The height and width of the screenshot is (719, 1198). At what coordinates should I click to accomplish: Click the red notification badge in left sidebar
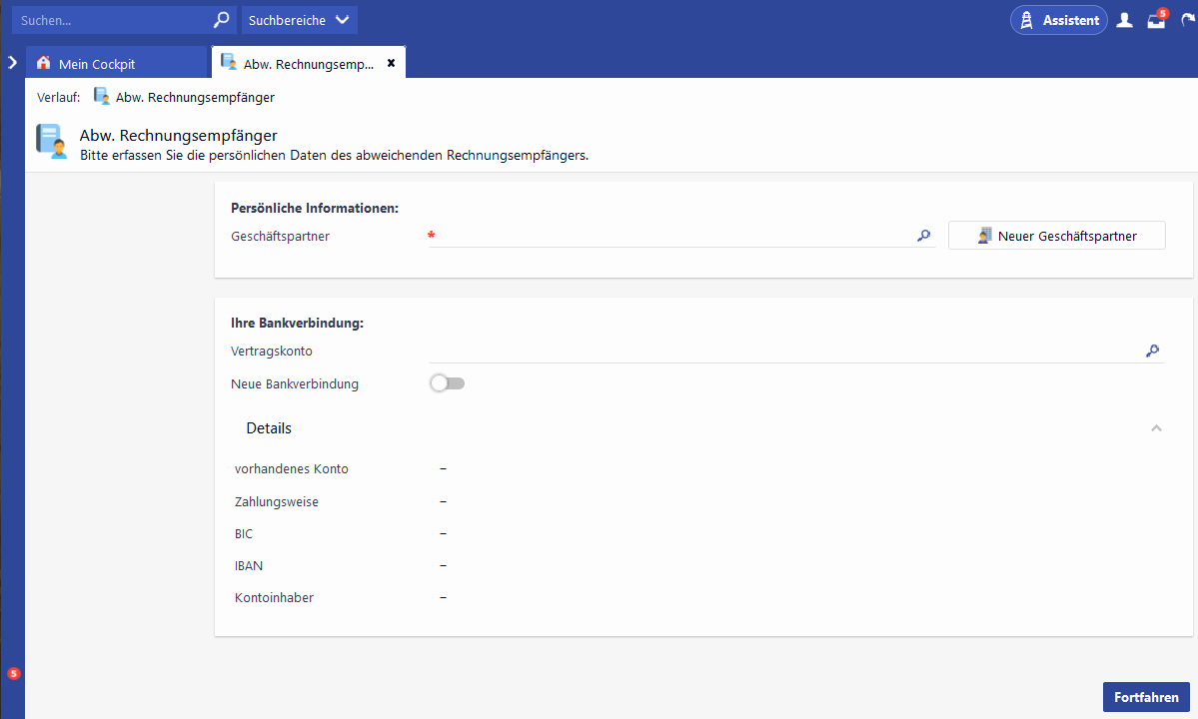pos(13,674)
